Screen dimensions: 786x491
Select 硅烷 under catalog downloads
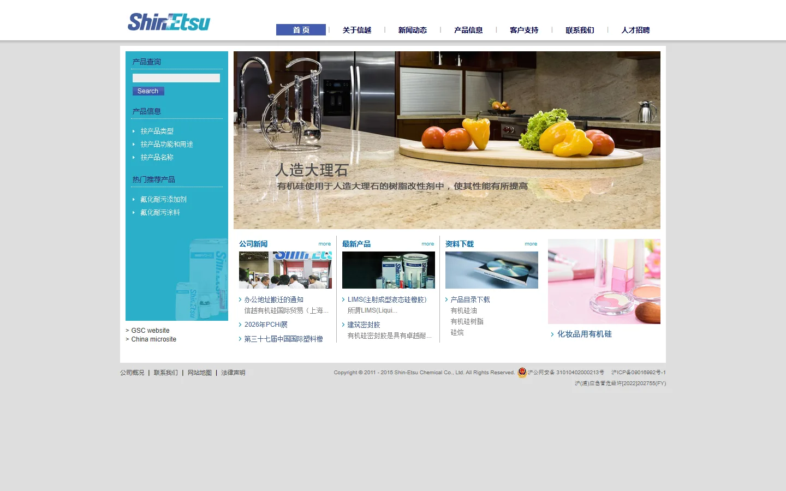pyautogui.click(x=457, y=332)
